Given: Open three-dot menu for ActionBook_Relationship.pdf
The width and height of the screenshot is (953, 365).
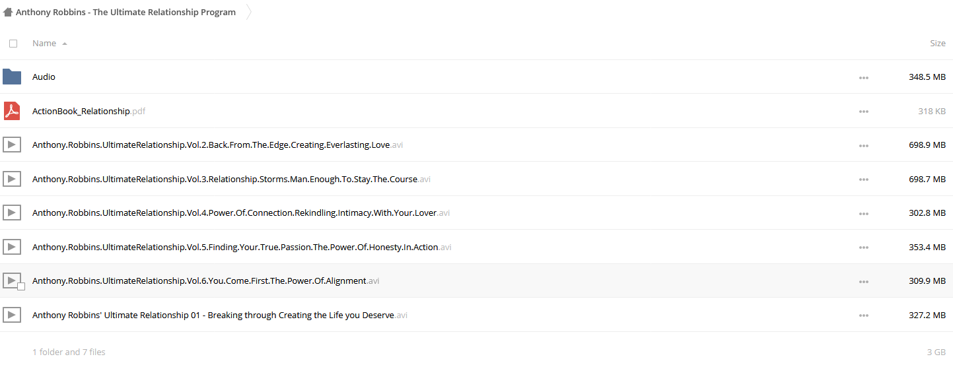Looking at the screenshot, I should click(x=864, y=112).
